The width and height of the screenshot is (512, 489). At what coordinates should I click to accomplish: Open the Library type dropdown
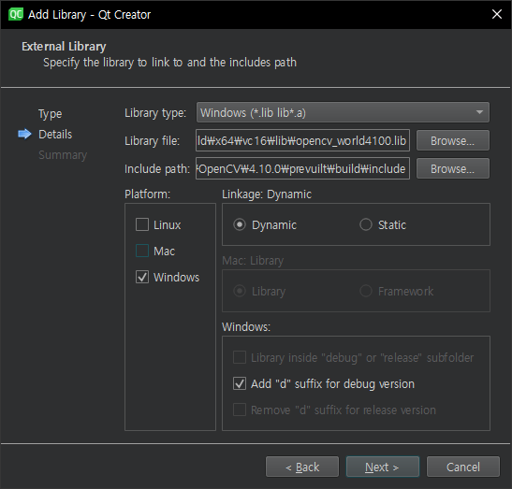click(x=343, y=112)
